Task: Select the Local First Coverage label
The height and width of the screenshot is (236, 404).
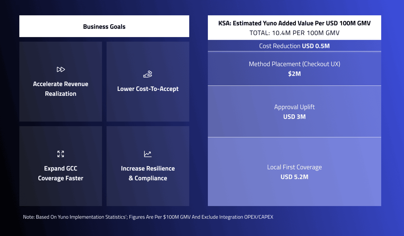Action: click(x=294, y=167)
